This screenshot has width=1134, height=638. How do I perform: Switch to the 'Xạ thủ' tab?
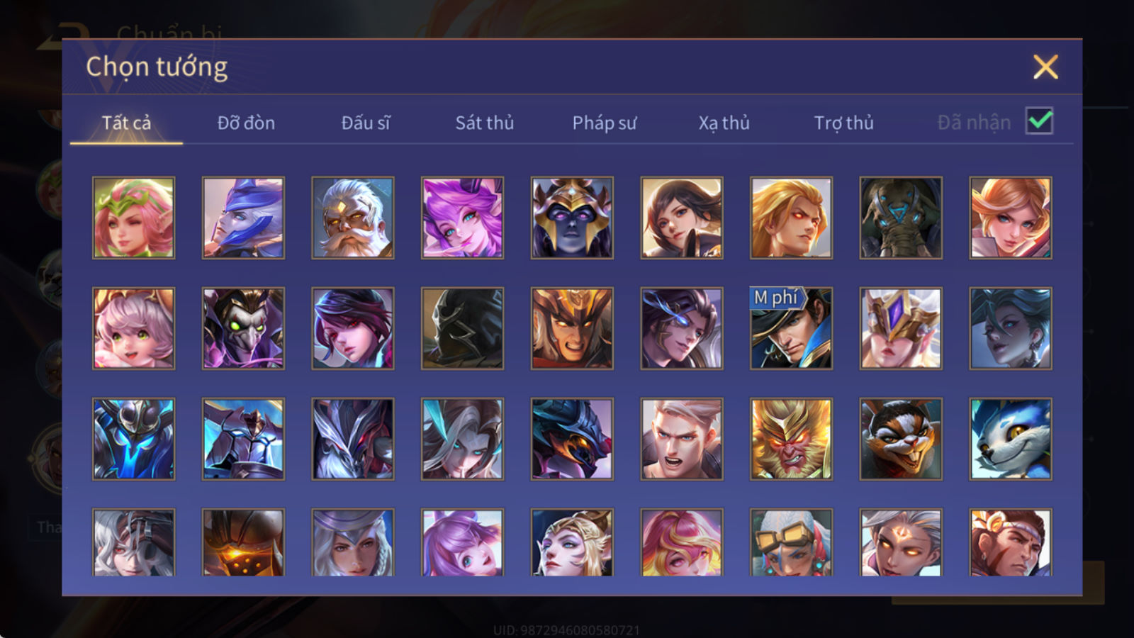tap(724, 123)
